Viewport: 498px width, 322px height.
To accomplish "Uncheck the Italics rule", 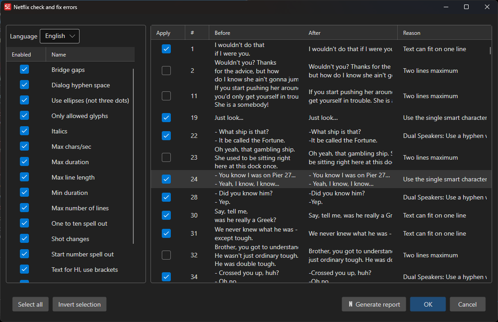I will (x=24, y=131).
